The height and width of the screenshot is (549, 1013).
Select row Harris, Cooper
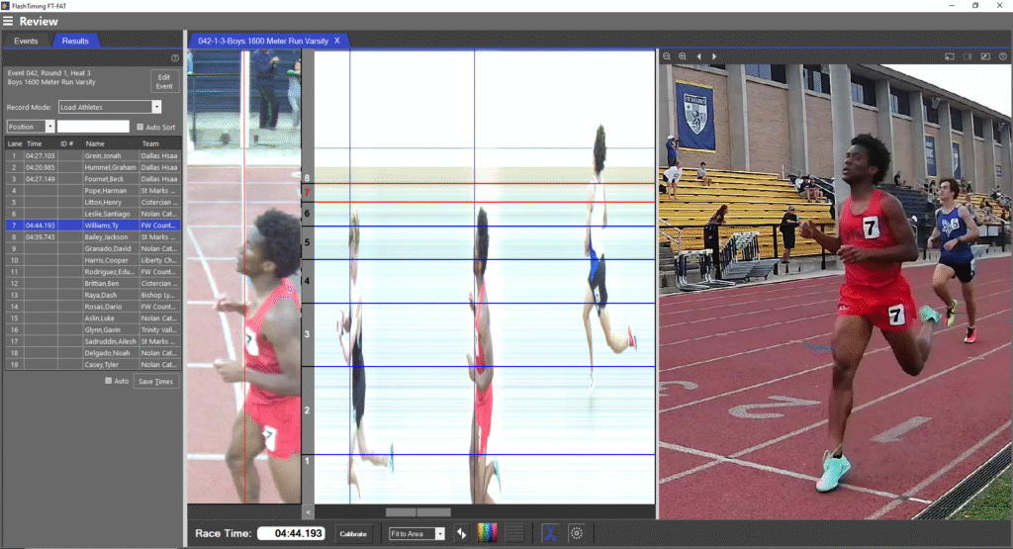pyautogui.click(x=92, y=260)
